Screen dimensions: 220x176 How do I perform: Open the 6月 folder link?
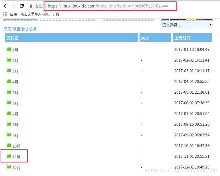15,103
